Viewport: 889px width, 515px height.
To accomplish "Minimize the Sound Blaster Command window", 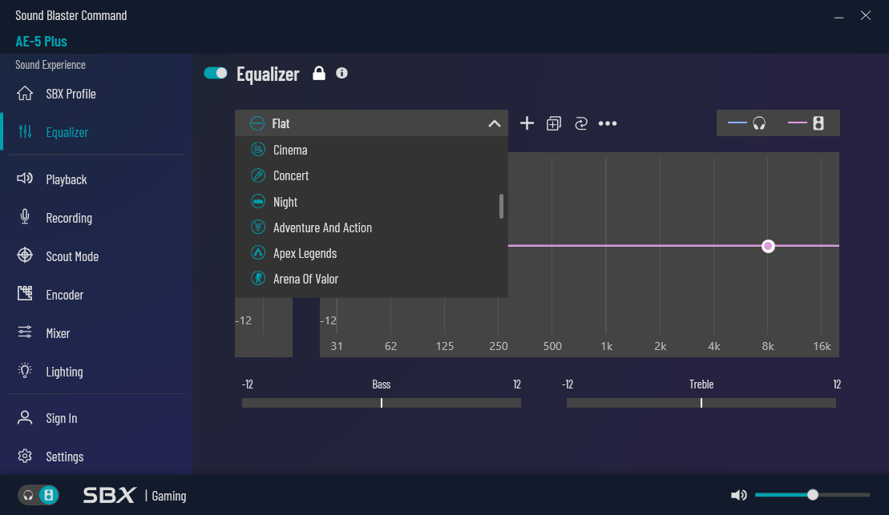I will (x=839, y=16).
